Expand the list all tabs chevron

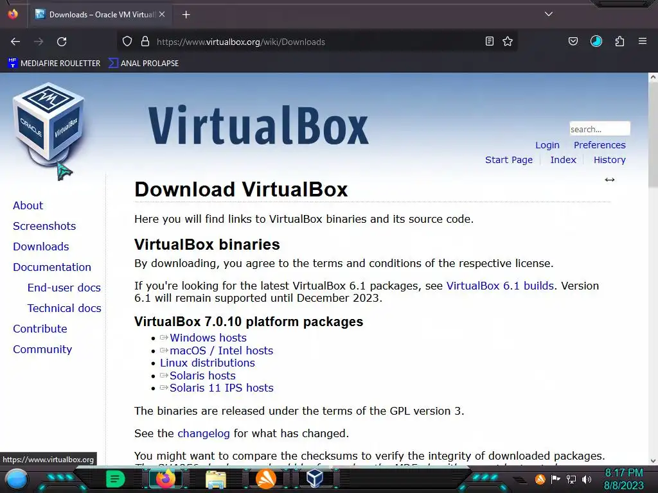click(x=549, y=14)
